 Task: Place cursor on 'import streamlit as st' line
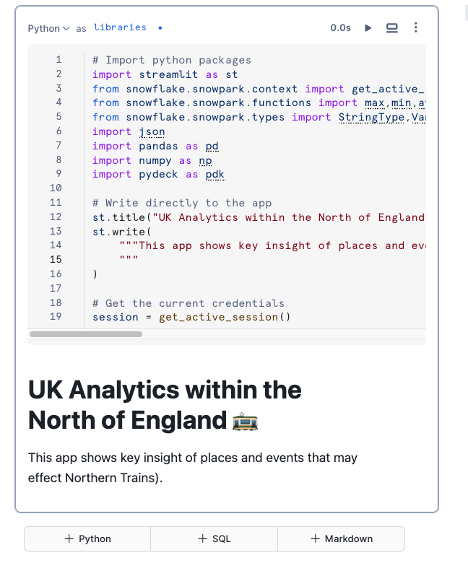point(165,74)
